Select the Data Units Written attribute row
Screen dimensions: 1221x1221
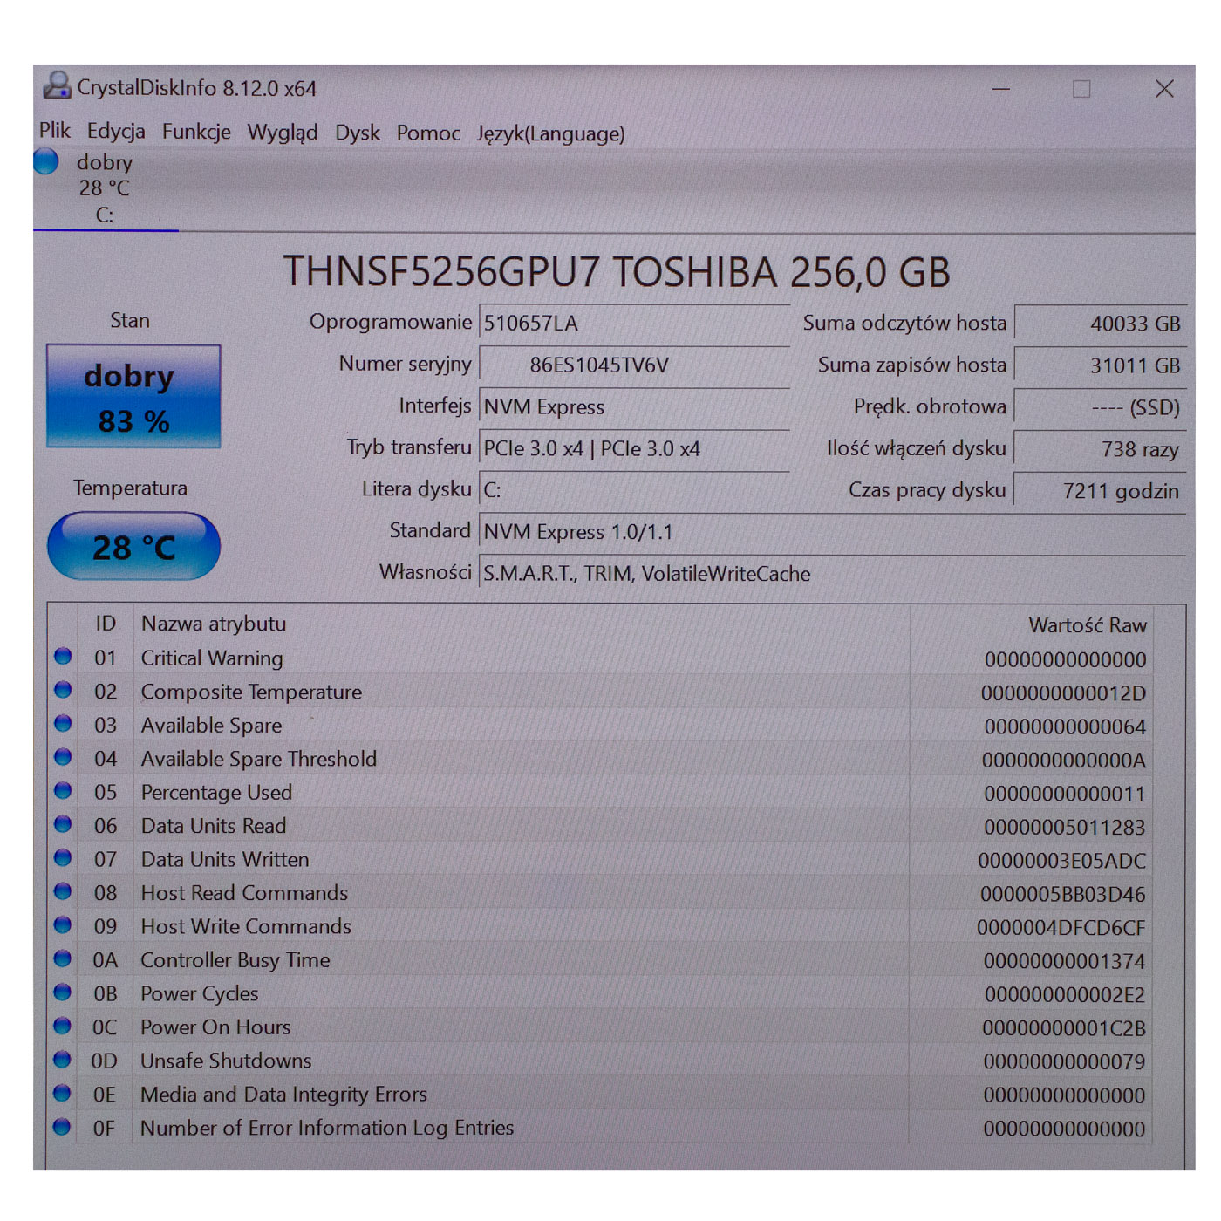(523, 860)
